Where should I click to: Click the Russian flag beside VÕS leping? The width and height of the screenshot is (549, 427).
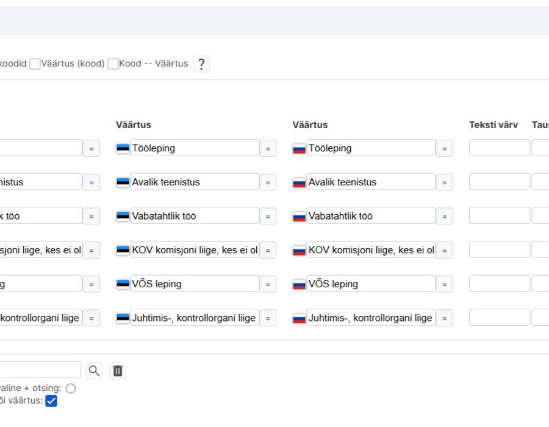pos(300,284)
